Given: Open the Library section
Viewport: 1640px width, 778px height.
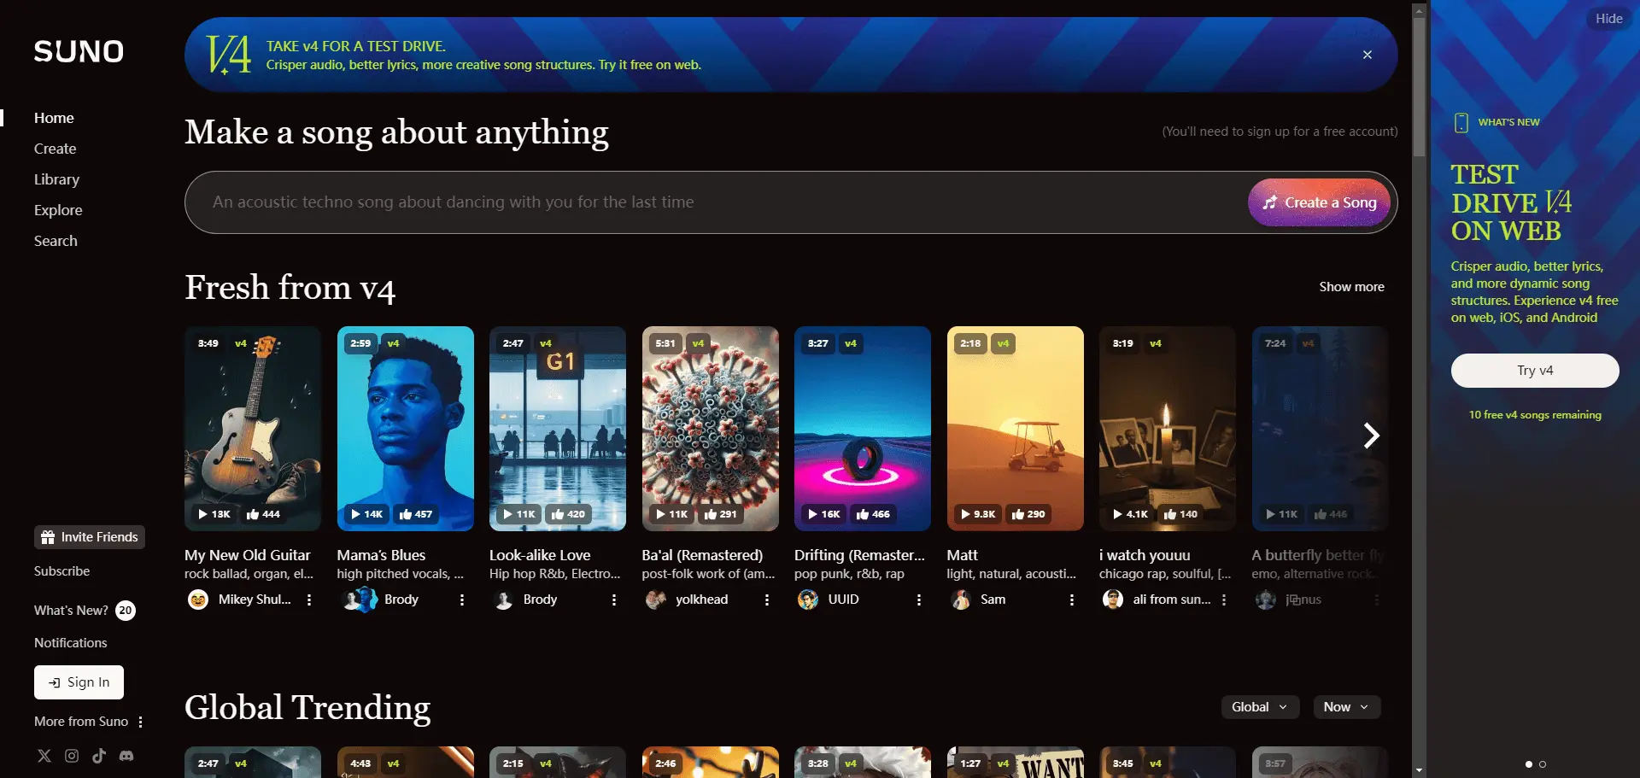Looking at the screenshot, I should tap(56, 179).
